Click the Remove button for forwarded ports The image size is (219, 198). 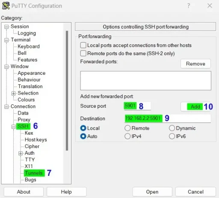tap(195, 64)
